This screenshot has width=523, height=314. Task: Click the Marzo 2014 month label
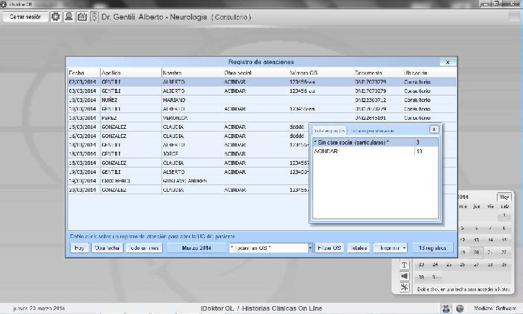coord(197,248)
